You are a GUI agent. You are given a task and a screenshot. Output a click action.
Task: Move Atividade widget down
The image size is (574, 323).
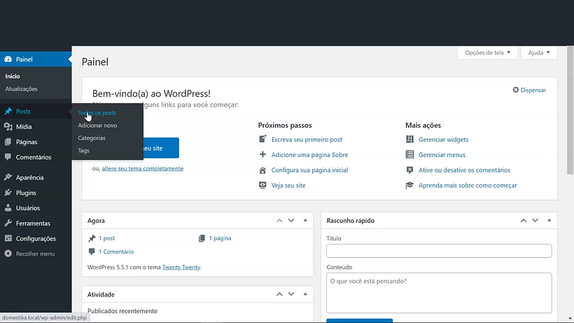tap(291, 294)
